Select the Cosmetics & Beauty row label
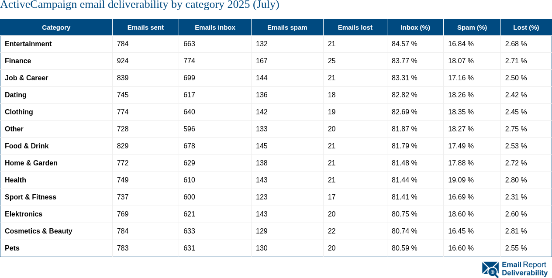 [38, 231]
